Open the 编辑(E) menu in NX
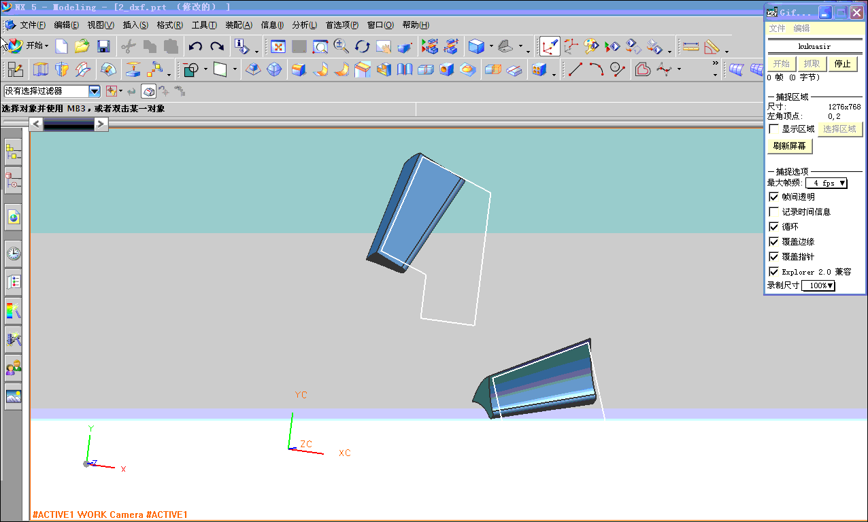The height and width of the screenshot is (522, 868). click(x=67, y=25)
